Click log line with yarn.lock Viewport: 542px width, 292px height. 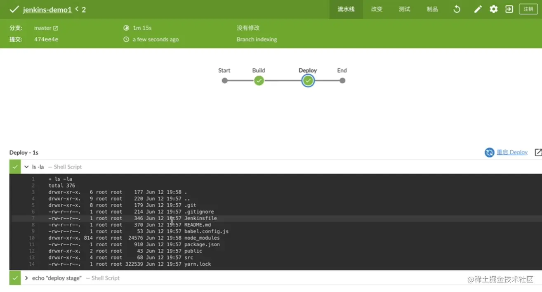click(276, 264)
